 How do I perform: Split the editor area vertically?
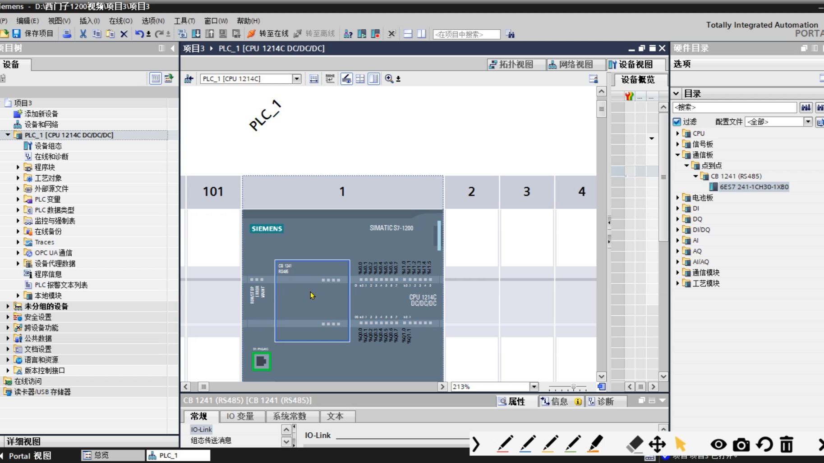pyautogui.click(x=422, y=34)
